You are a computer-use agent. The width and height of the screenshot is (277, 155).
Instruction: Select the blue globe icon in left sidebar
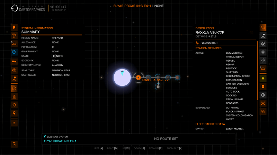coord(14,52)
